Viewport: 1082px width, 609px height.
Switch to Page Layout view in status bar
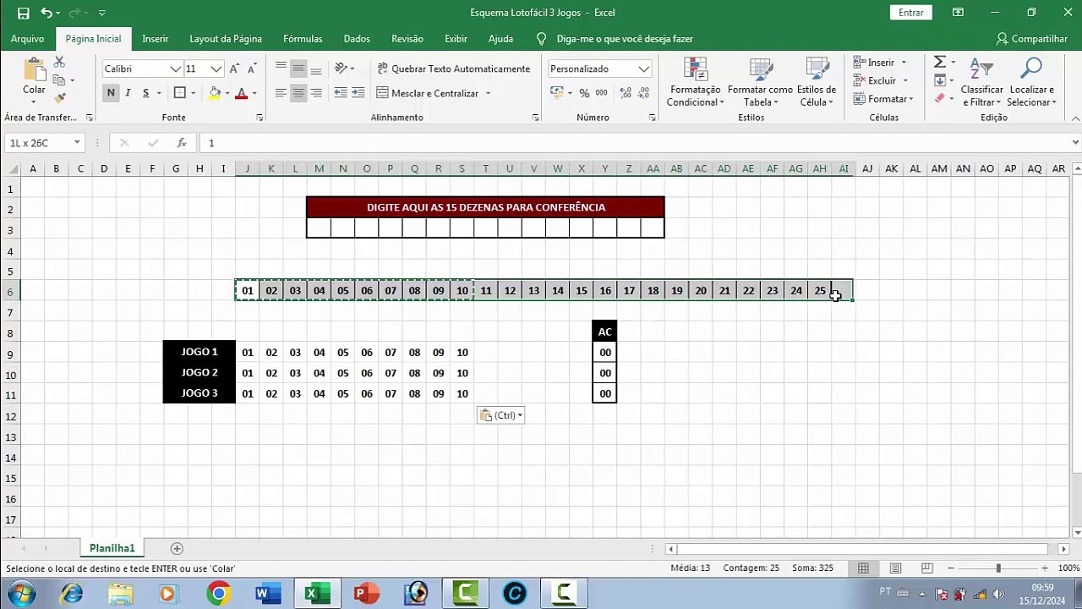pyautogui.click(x=895, y=568)
